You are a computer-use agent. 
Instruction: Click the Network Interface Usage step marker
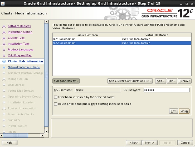[x=4, y=67]
